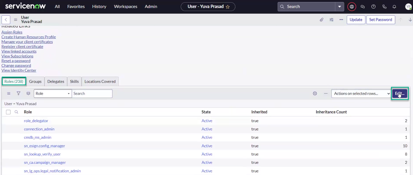The width and height of the screenshot is (413, 175).
Task: Open the form context hamburger menu
Action: [x=15, y=20]
